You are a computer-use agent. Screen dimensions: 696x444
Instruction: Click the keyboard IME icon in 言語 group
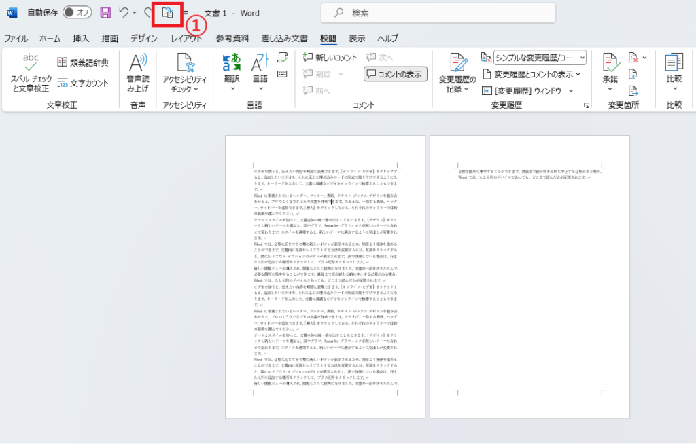point(282,74)
